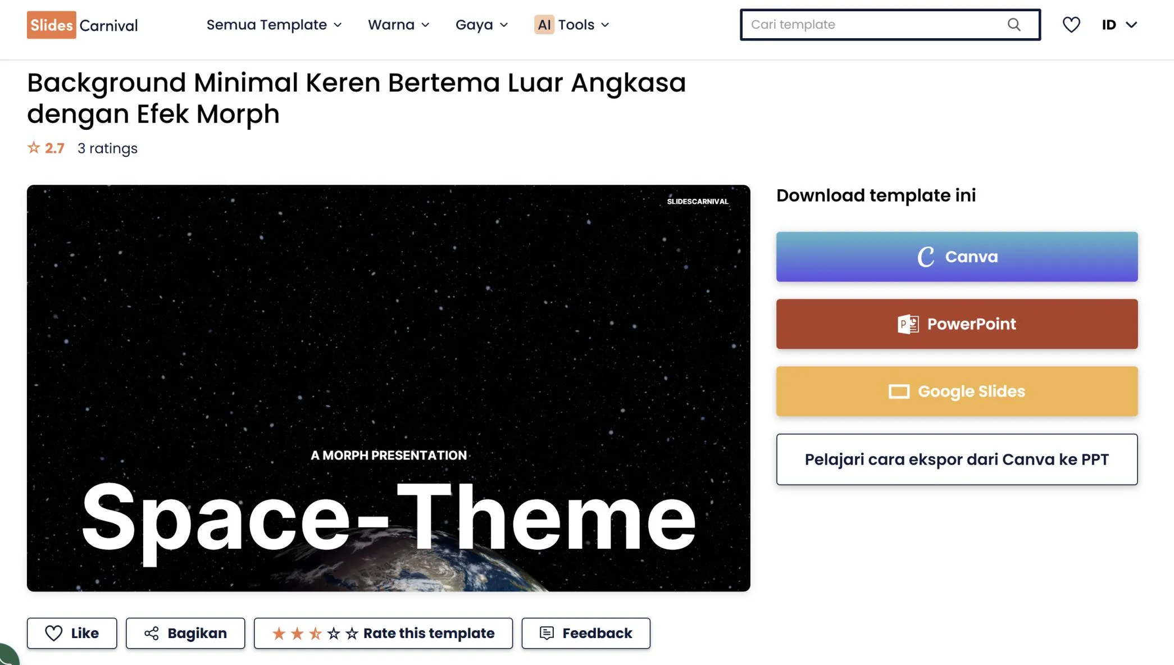Click the SlidesCarnival logo
The image size is (1174, 665).
pyautogui.click(x=83, y=25)
